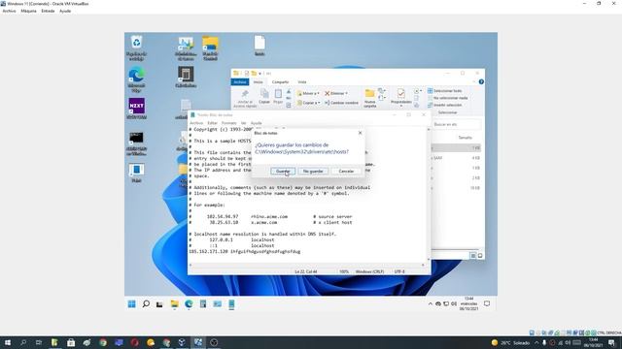
Task: Open the Ayuda menu in Notepad
Action: (x=257, y=123)
